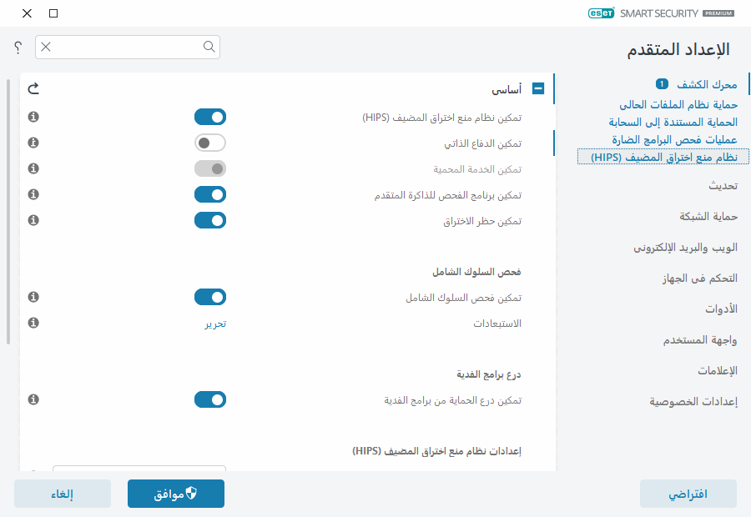Click info icon beside الاستبعادات row
Image resolution: width=751 pixels, height=517 pixels.
point(33,322)
